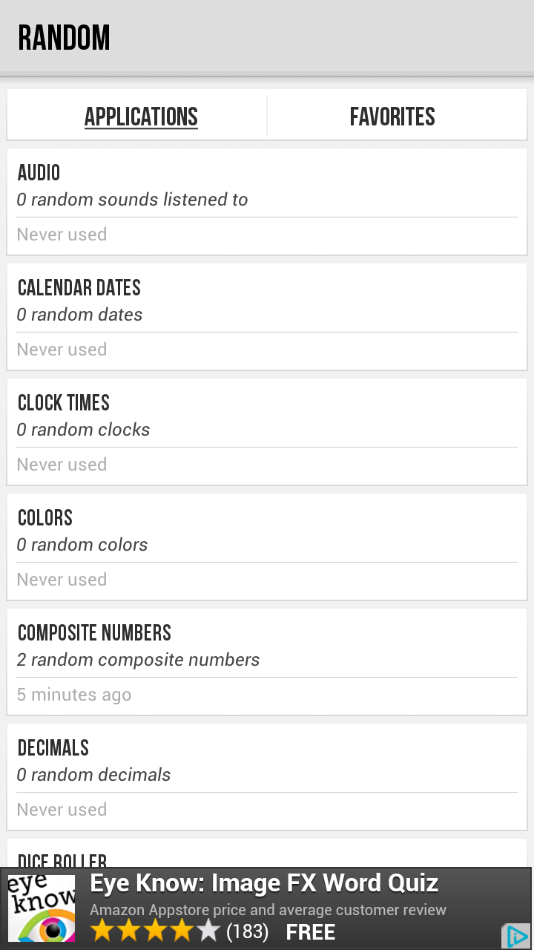Image resolution: width=534 pixels, height=950 pixels.
Task: Tap the Eye Know app icon in the ad
Action: click(x=42, y=907)
